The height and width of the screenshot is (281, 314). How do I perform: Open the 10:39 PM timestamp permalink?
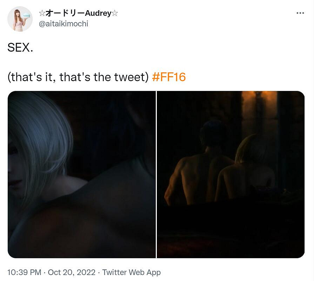[24, 272]
